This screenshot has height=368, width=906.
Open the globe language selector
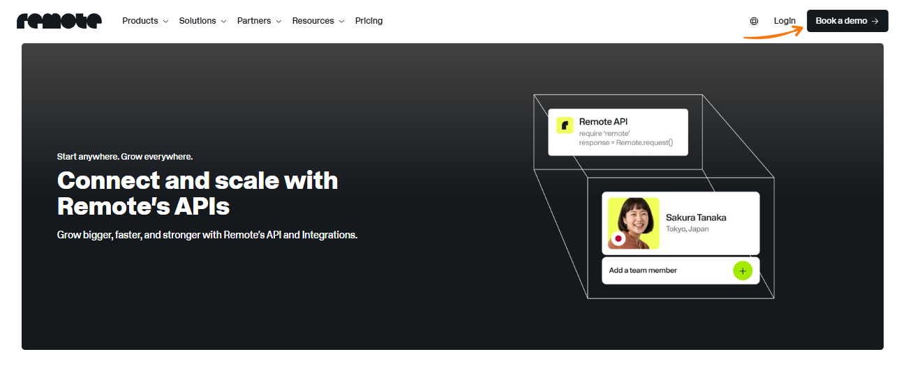754,21
